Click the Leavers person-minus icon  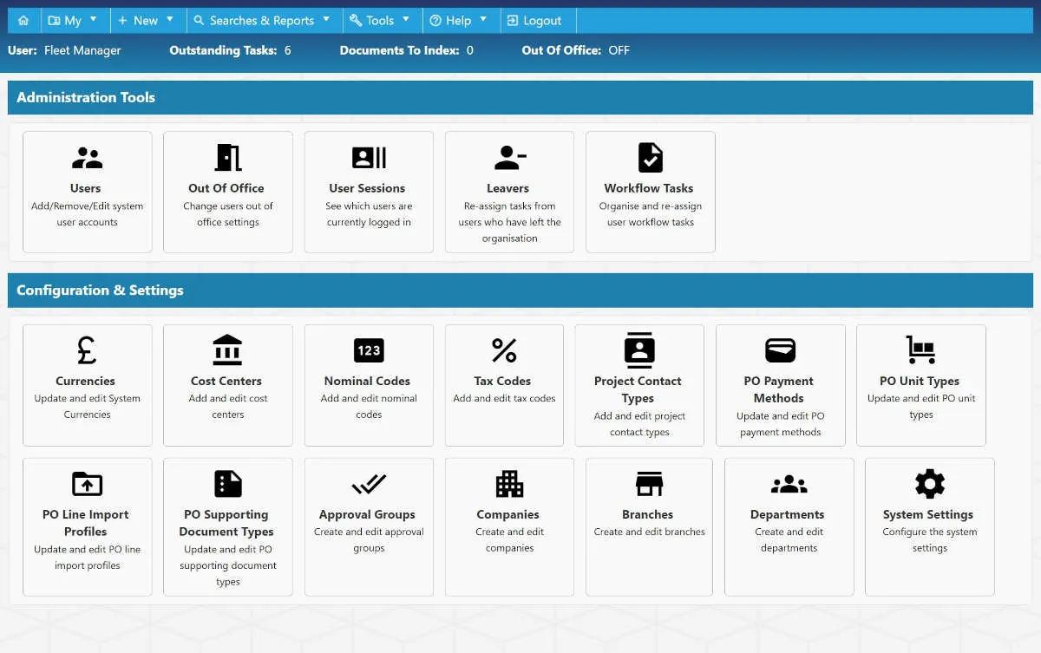point(509,158)
